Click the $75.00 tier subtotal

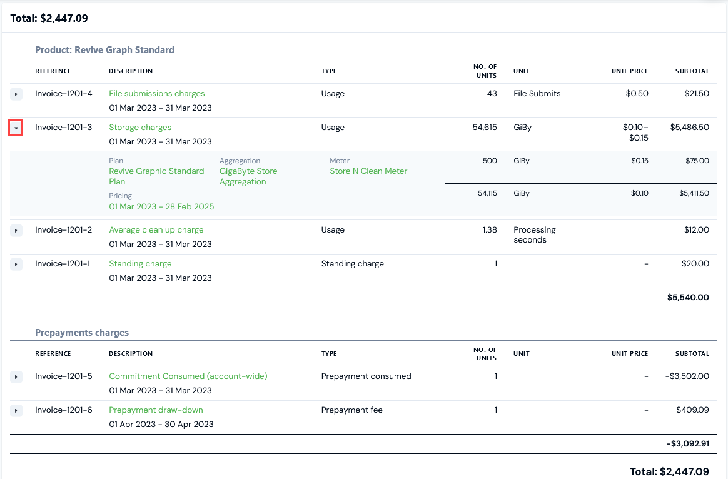[x=697, y=161]
